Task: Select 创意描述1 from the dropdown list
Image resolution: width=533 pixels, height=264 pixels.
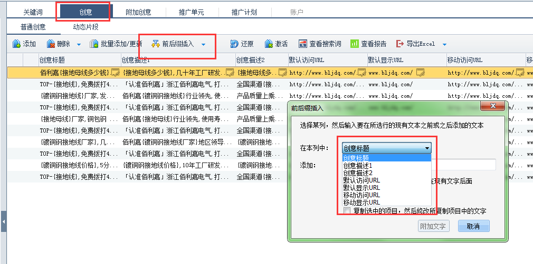Action: [x=361, y=166]
